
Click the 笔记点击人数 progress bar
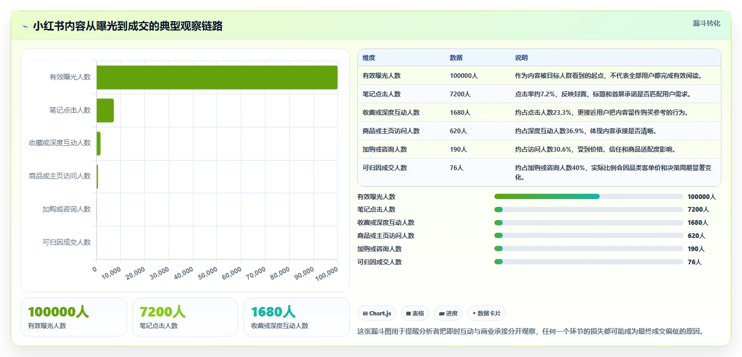(x=589, y=210)
